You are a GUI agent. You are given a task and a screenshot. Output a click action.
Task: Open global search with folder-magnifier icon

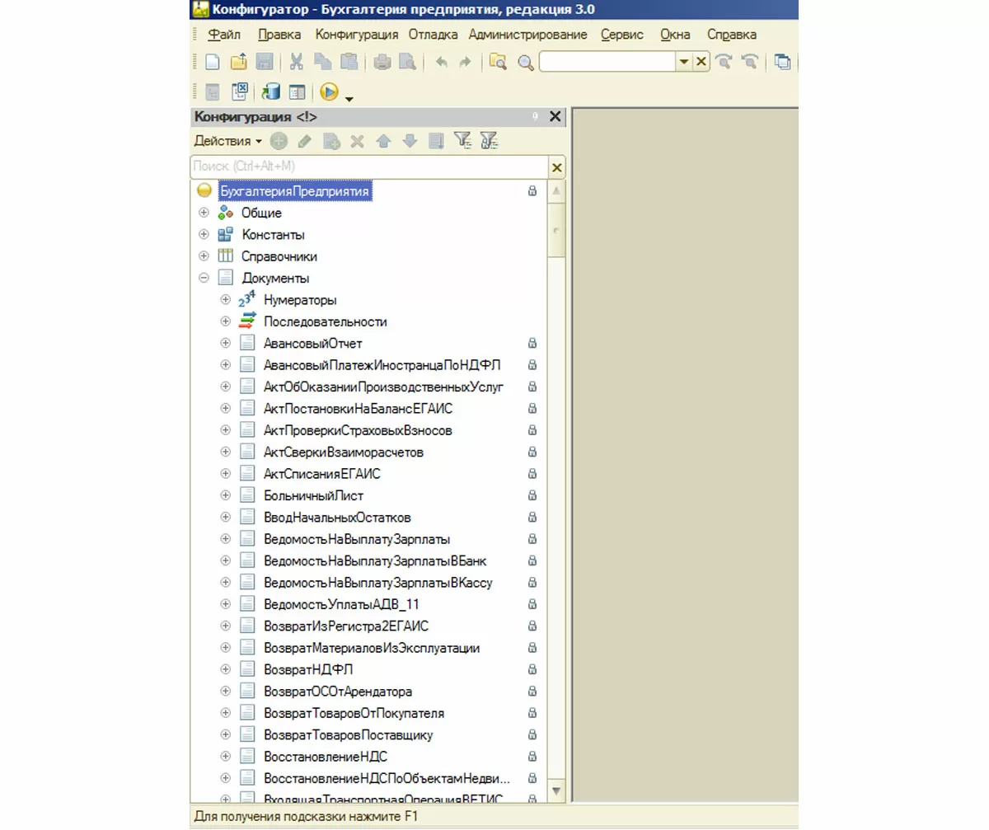498,62
